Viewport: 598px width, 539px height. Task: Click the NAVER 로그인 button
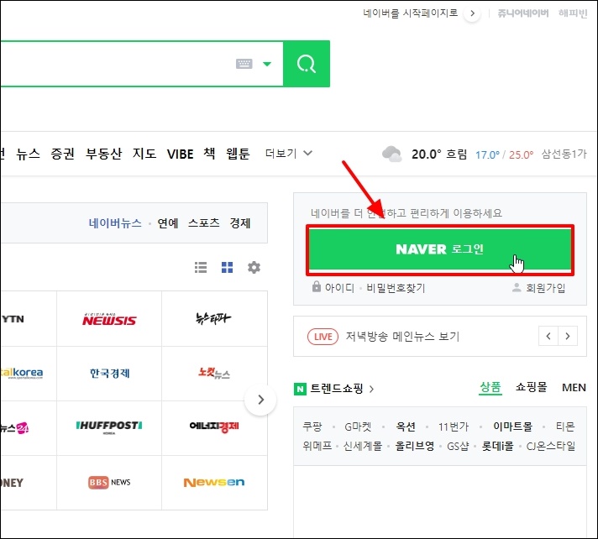[x=440, y=249]
